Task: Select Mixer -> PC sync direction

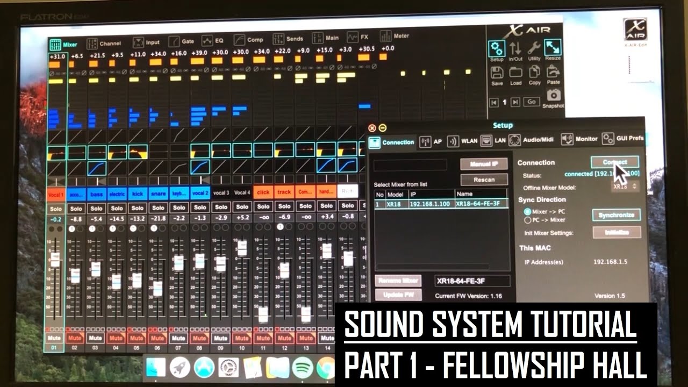Action: [x=527, y=212]
